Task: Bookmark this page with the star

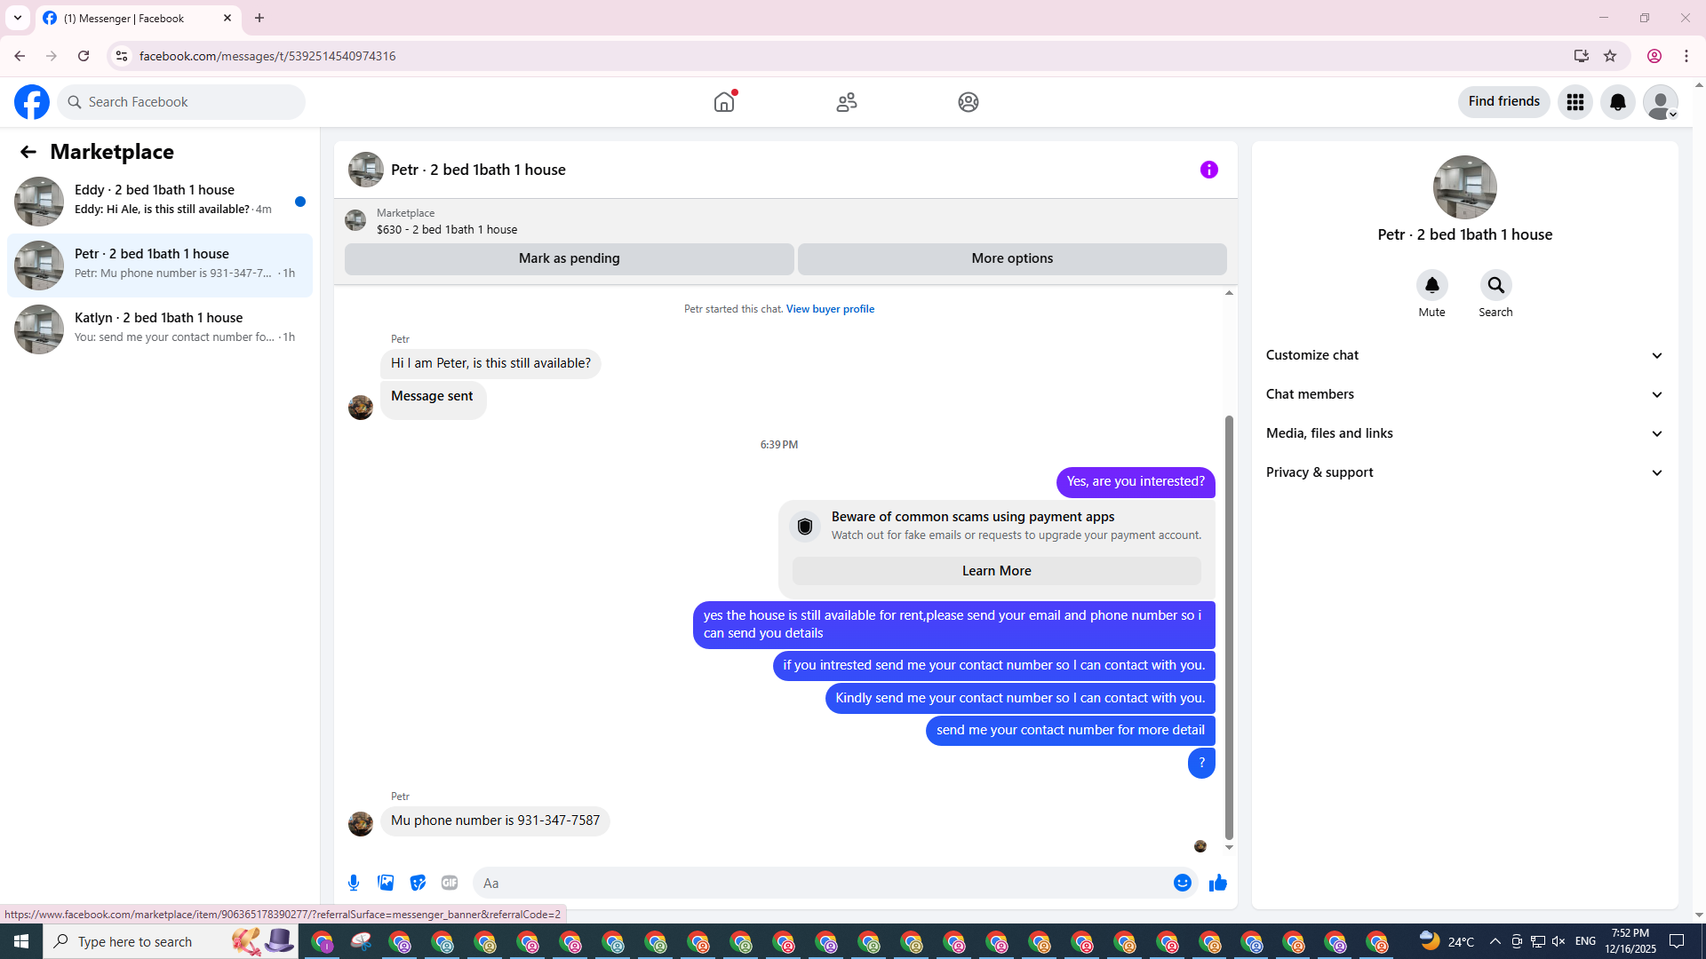Action: (x=1610, y=56)
